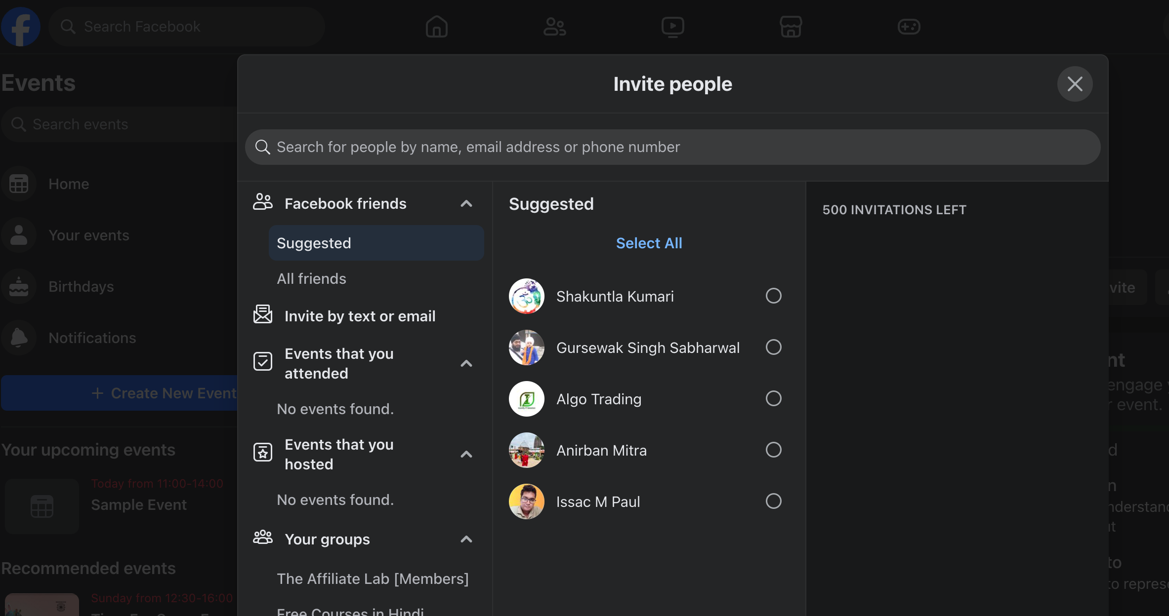Click the Events that you attended checkmark icon

(x=263, y=361)
